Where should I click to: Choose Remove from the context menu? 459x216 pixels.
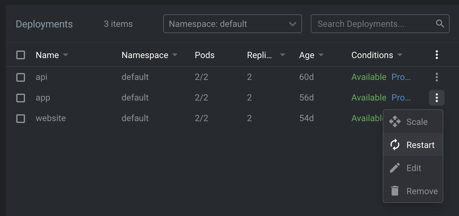tap(422, 191)
